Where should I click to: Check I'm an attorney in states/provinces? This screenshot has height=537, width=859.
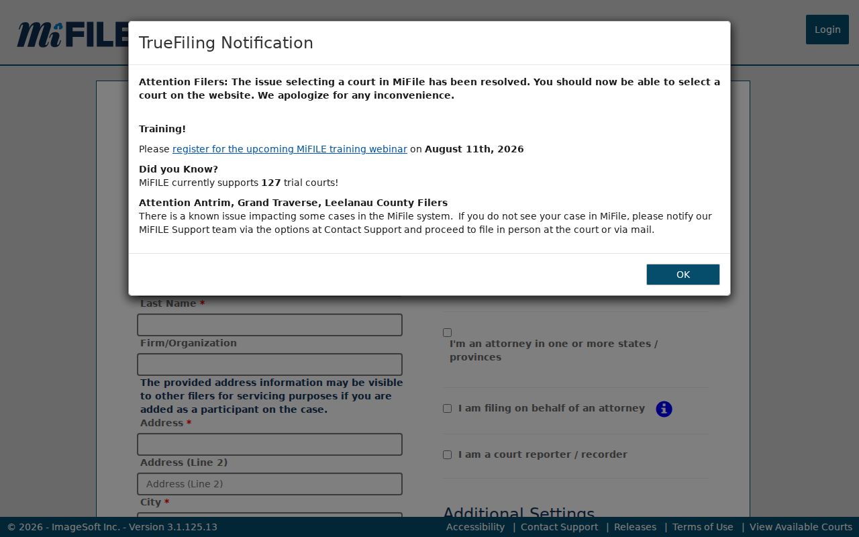pyautogui.click(x=448, y=332)
